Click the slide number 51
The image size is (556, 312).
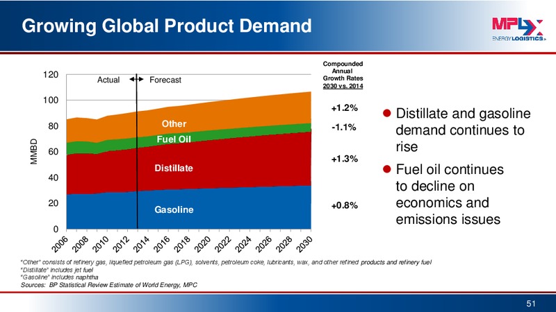coord(531,304)
